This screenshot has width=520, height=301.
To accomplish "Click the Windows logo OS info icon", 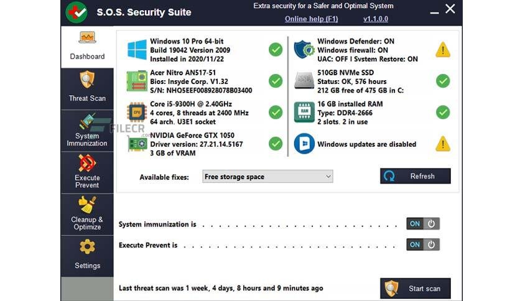I will (137, 50).
